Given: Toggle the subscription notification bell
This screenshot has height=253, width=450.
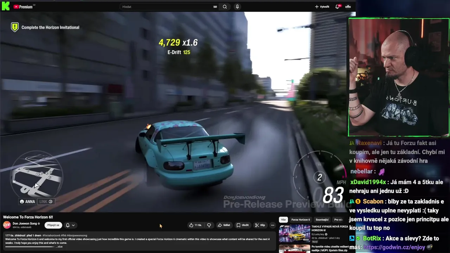Looking at the screenshot, I should click(x=67, y=225).
